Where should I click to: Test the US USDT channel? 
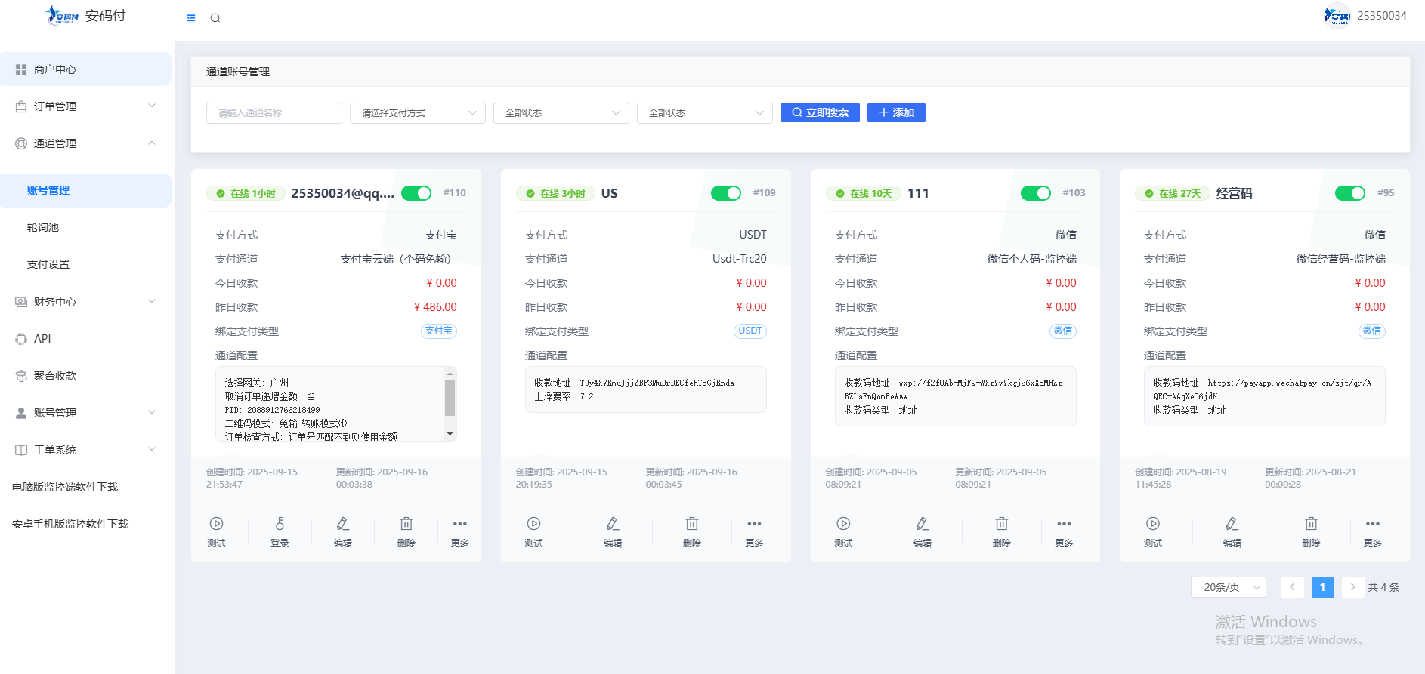coord(534,532)
